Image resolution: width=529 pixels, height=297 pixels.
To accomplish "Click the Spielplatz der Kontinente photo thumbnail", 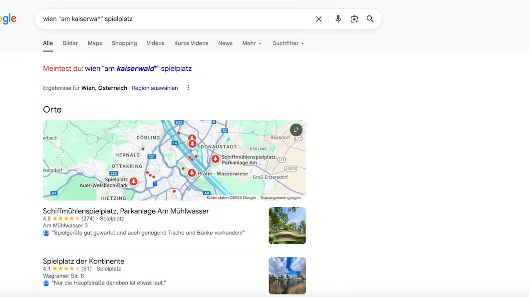I will pos(287,276).
